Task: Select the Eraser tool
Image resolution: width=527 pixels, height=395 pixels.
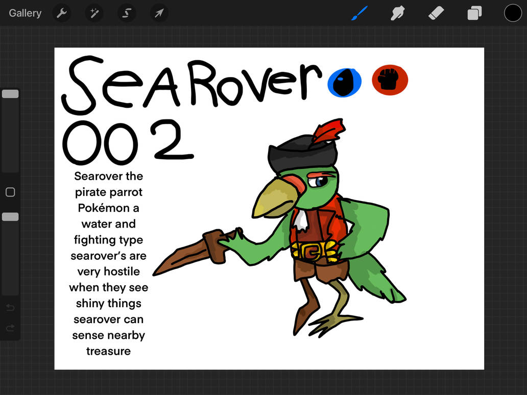Action: click(436, 13)
